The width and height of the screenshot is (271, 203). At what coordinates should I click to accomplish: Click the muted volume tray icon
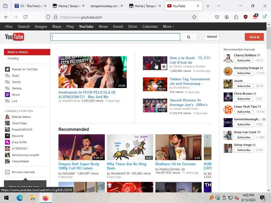(237, 198)
